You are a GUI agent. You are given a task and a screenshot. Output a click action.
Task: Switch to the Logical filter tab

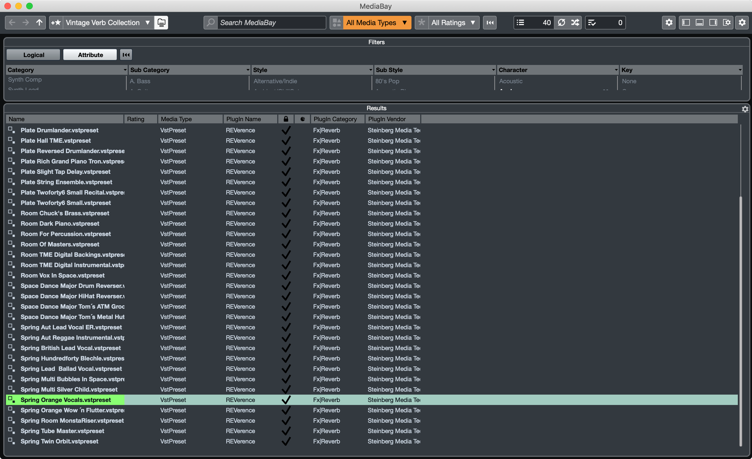(x=34, y=55)
